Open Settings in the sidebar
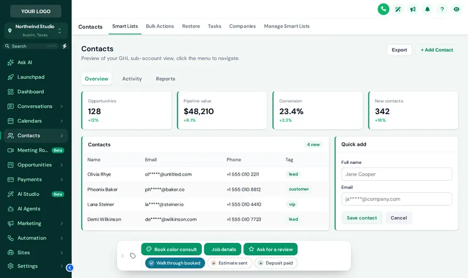This screenshot has width=468, height=278. coord(36,266)
